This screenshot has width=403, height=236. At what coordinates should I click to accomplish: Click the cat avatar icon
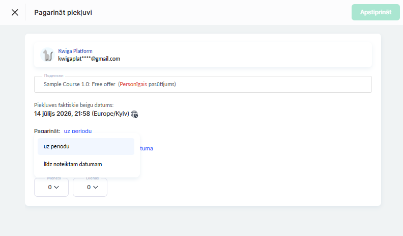(x=48, y=55)
